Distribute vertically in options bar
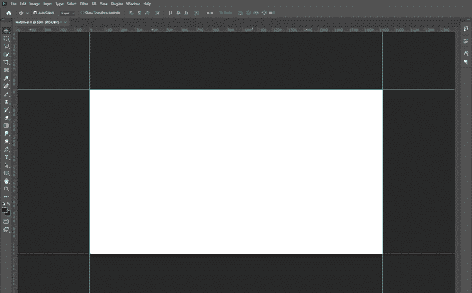 click(x=197, y=13)
